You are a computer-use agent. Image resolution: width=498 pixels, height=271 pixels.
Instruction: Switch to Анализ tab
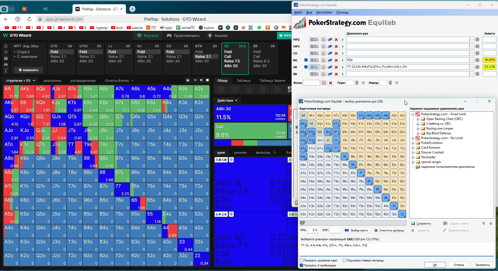[218, 36]
